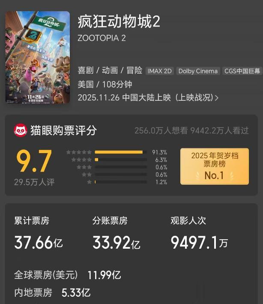Image resolution: width=263 pixels, height=304 pixels.
Task: Tap the four-star rating row icons
Action: 81,160
